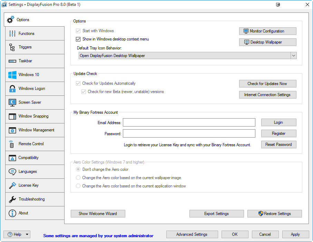Viewport: 313px width, 242px height.
Task: Switch to the Compatibility tab
Action: point(29,158)
